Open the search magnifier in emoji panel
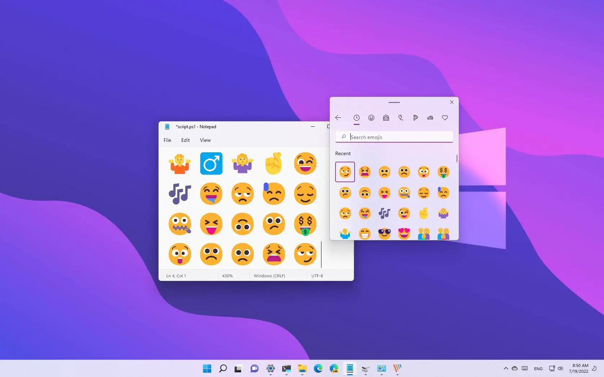This screenshot has width=604, height=377. click(343, 137)
